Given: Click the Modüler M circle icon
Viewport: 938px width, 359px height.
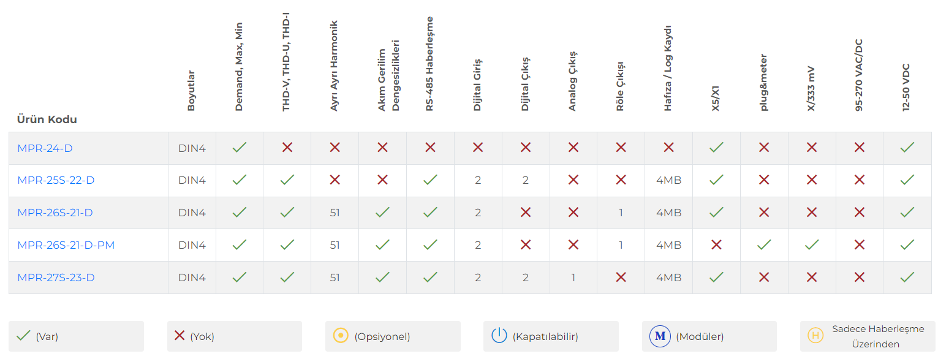Looking at the screenshot, I should tap(660, 336).
